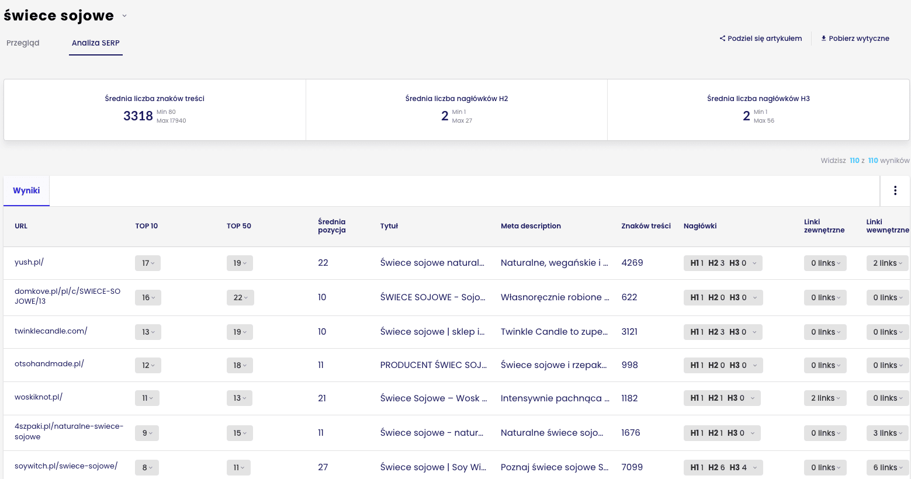Switch to the Przegląd tab
The width and height of the screenshot is (911, 479).
coord(23,43)
